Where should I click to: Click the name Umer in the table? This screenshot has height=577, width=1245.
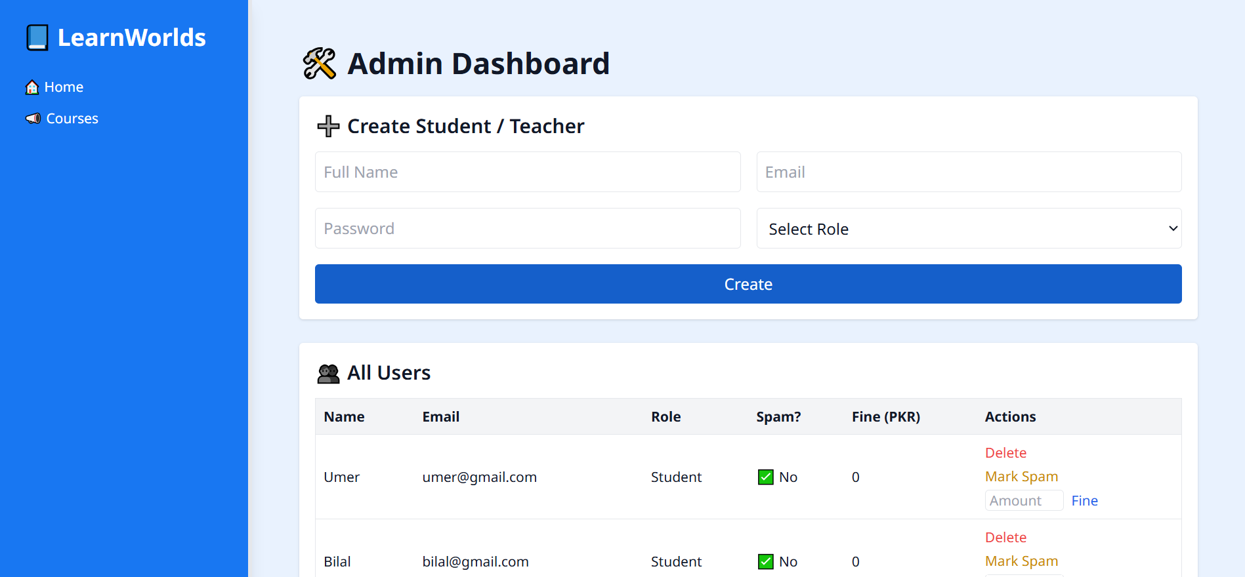point(341,477)
